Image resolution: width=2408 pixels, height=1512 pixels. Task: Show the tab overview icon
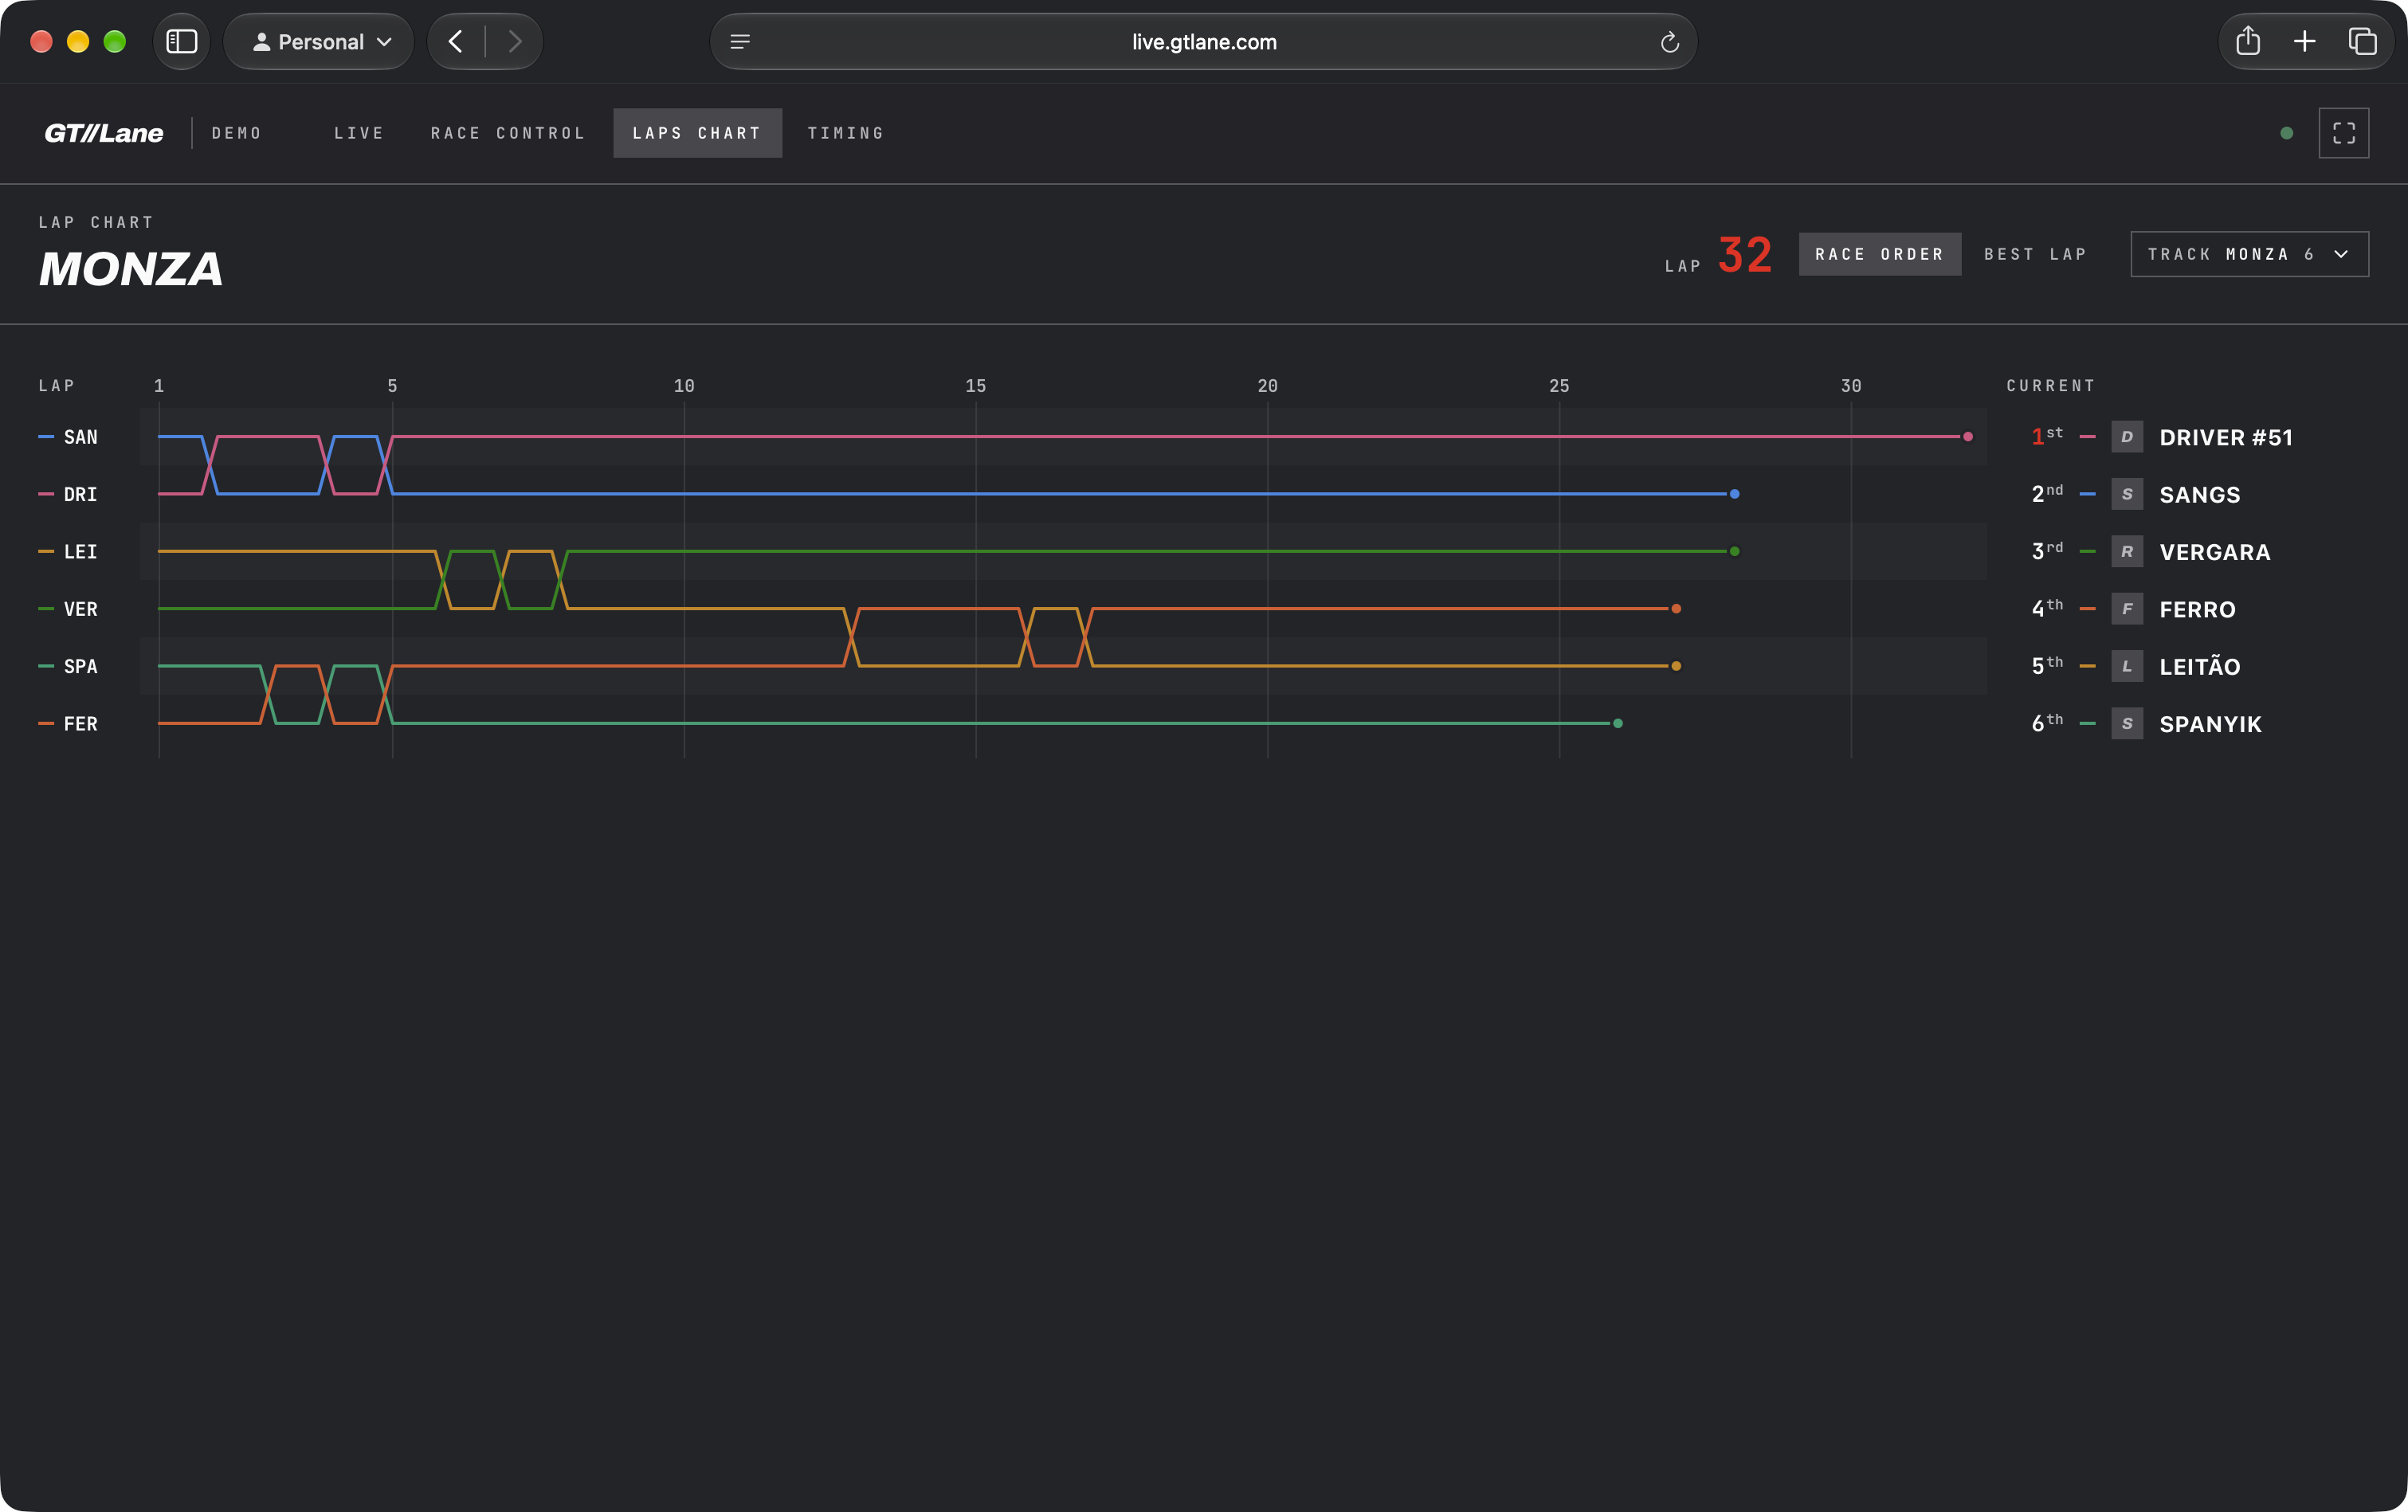pyautogui.click(x=2362, y=42)
